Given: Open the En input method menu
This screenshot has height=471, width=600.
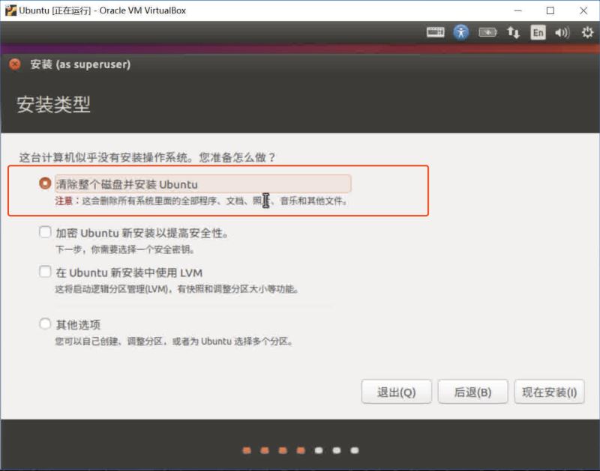Looking at the screenshot, I should pos(538,33).
